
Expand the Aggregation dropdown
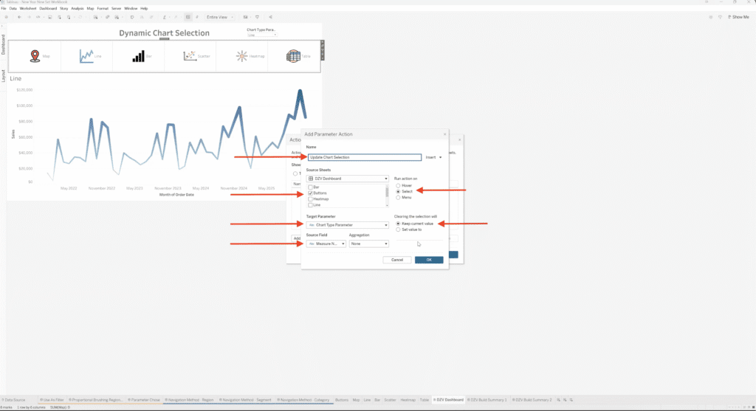tap(368, 244)
